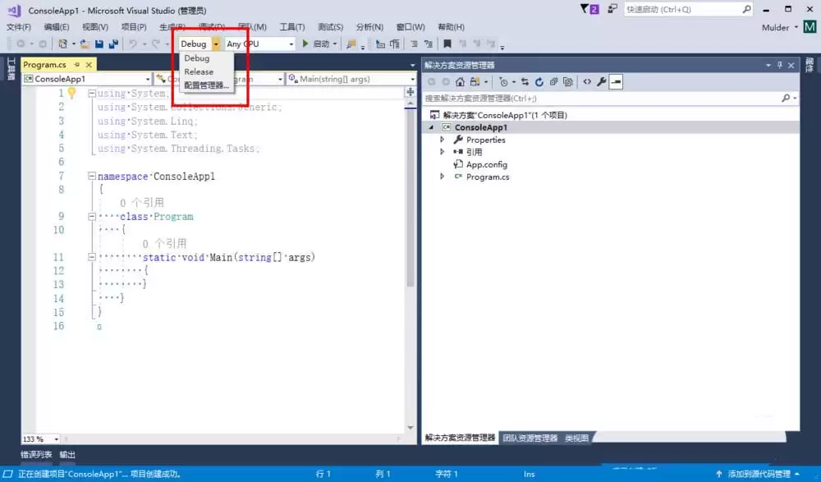821x482 pixels.
Task: Open Properties via the wrench icon in Solution Explorer
Action: tap(601, 81)
